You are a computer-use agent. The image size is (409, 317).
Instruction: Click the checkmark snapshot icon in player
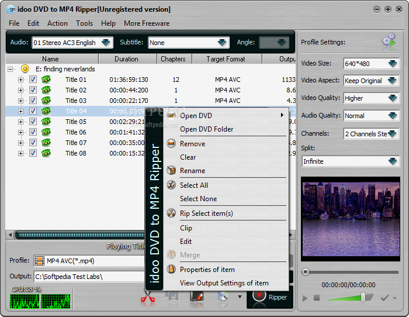point(384,298)
